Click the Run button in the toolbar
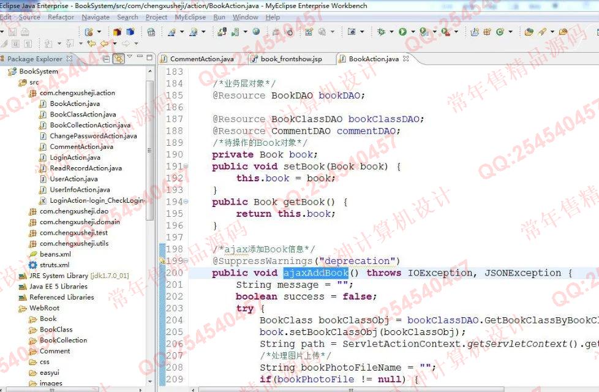 [x=402, y=32]
